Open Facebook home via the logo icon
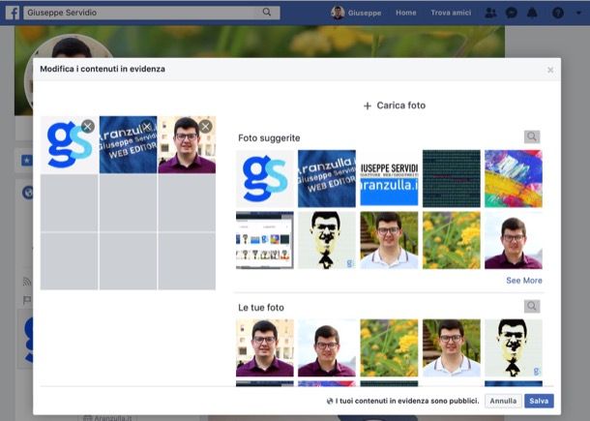Viewport: 590px width, 421px height. pos(13,13)
